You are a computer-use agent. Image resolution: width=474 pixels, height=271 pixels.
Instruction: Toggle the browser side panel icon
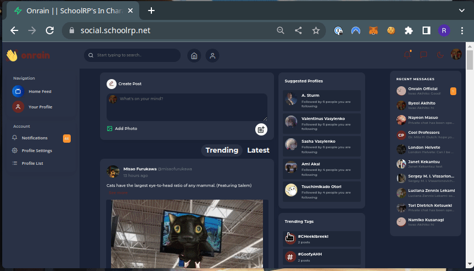426,30
